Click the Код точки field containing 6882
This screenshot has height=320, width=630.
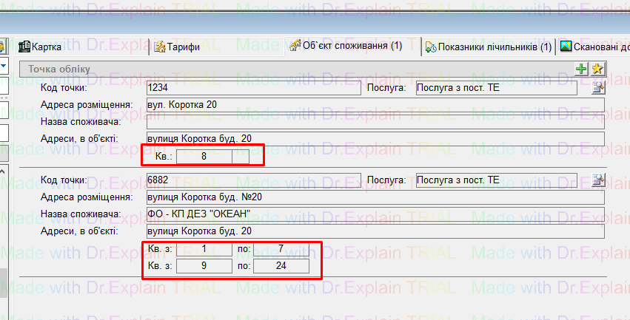pos(253,180)
